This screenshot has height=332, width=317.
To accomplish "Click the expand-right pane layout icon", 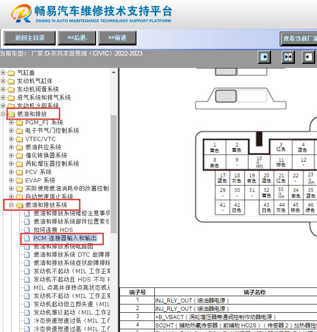I will [264, 57].
